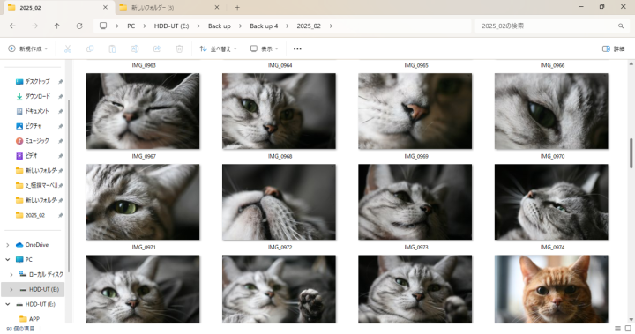Open the 新規作成 dropdown
Viewport: 635px width, 334px height.
click(x=28, y=49)
